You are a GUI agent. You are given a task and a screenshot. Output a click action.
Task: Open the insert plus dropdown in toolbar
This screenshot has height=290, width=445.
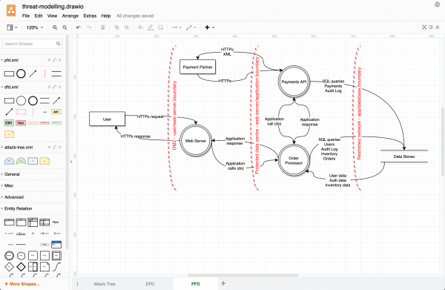[209, 27]
